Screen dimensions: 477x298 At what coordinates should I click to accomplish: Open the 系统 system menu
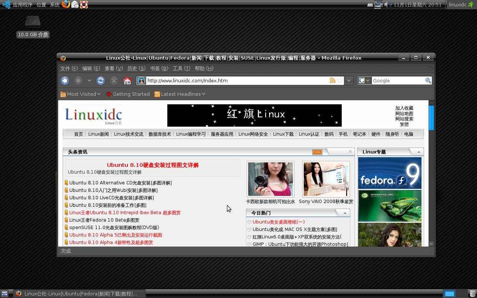55,5
